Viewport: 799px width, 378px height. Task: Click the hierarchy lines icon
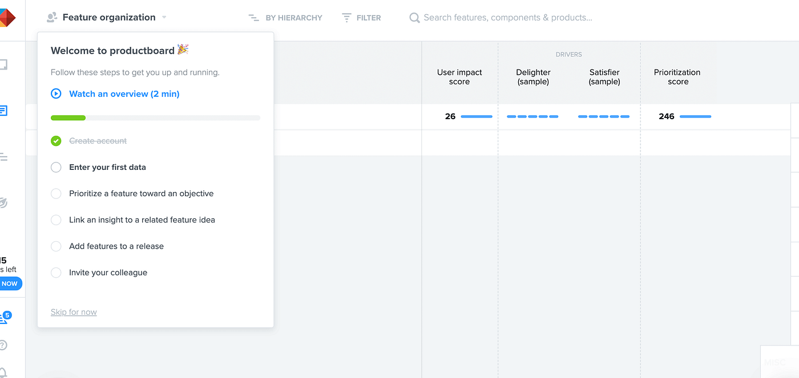[x=254, y=18]
